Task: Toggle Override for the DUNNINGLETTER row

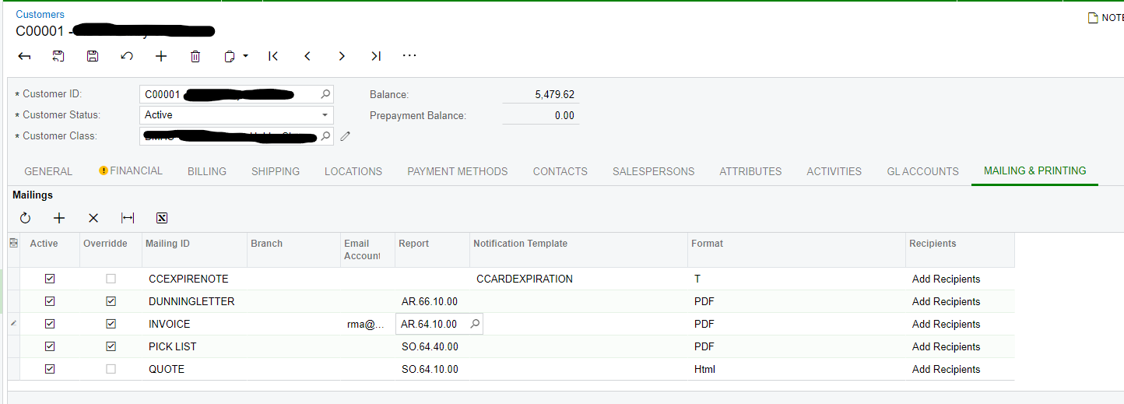Action: (x=111, y=301)
